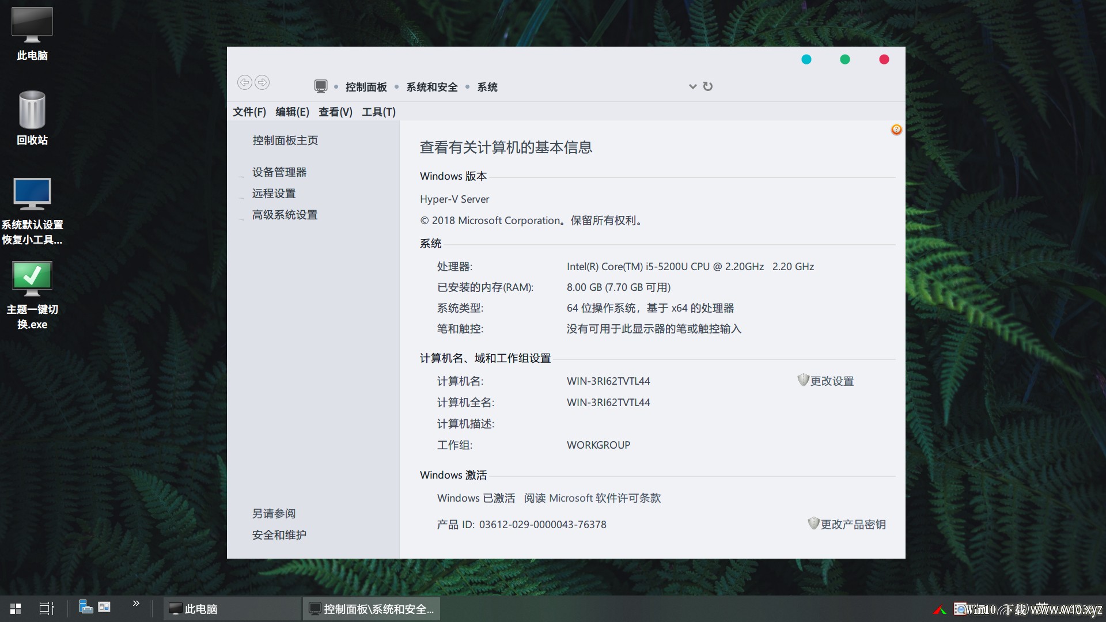Click the 查看有关计算机的基本信息 heading

[x=506, y=147]
